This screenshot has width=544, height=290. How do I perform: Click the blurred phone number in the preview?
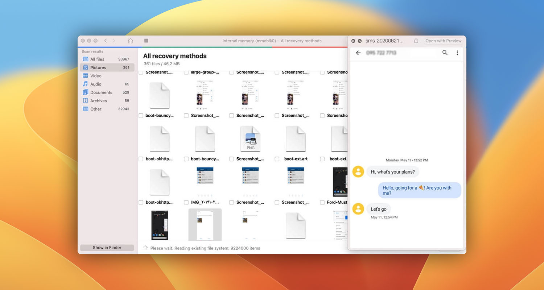pos(381,53)
